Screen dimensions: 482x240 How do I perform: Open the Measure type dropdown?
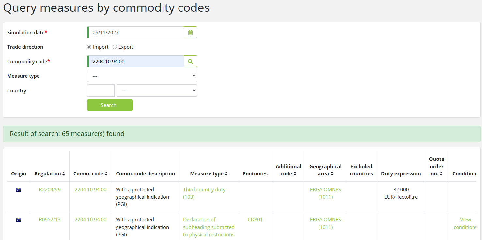142,76
